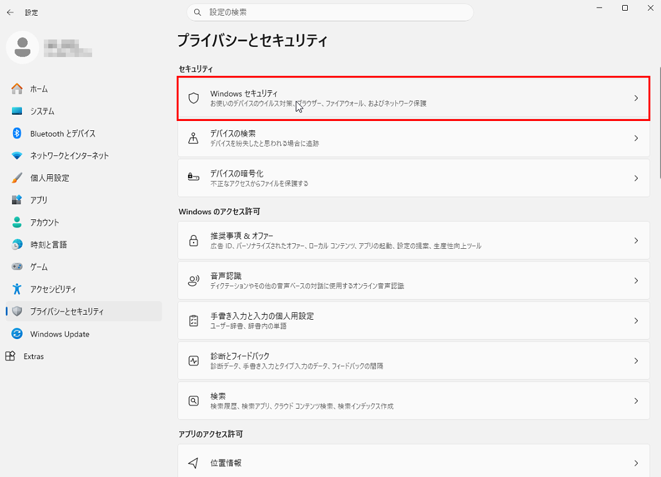Viewport: 661px width, 477px height.
Task: Open ネットワークとインターネット in sidebar
Action: [x=69, y=155]
